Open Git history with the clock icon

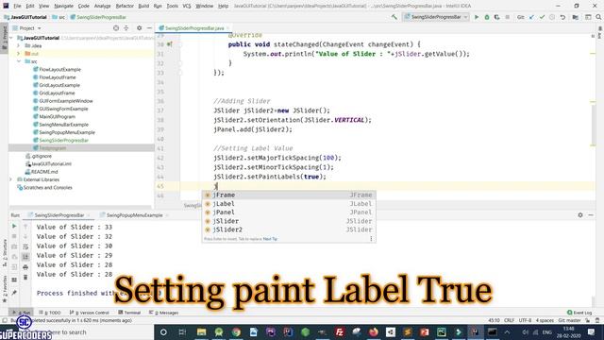point(552,17)
